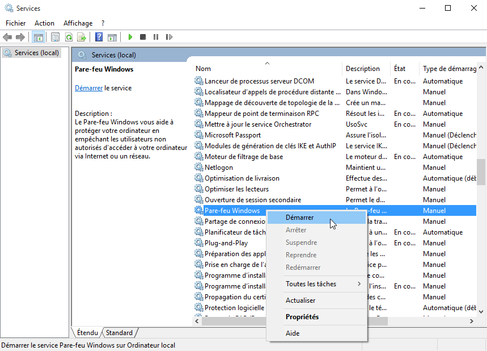Viewport: 487px width, 351px height.
Task: Sort by Type de démarrage column header
Action: point(447,69)
